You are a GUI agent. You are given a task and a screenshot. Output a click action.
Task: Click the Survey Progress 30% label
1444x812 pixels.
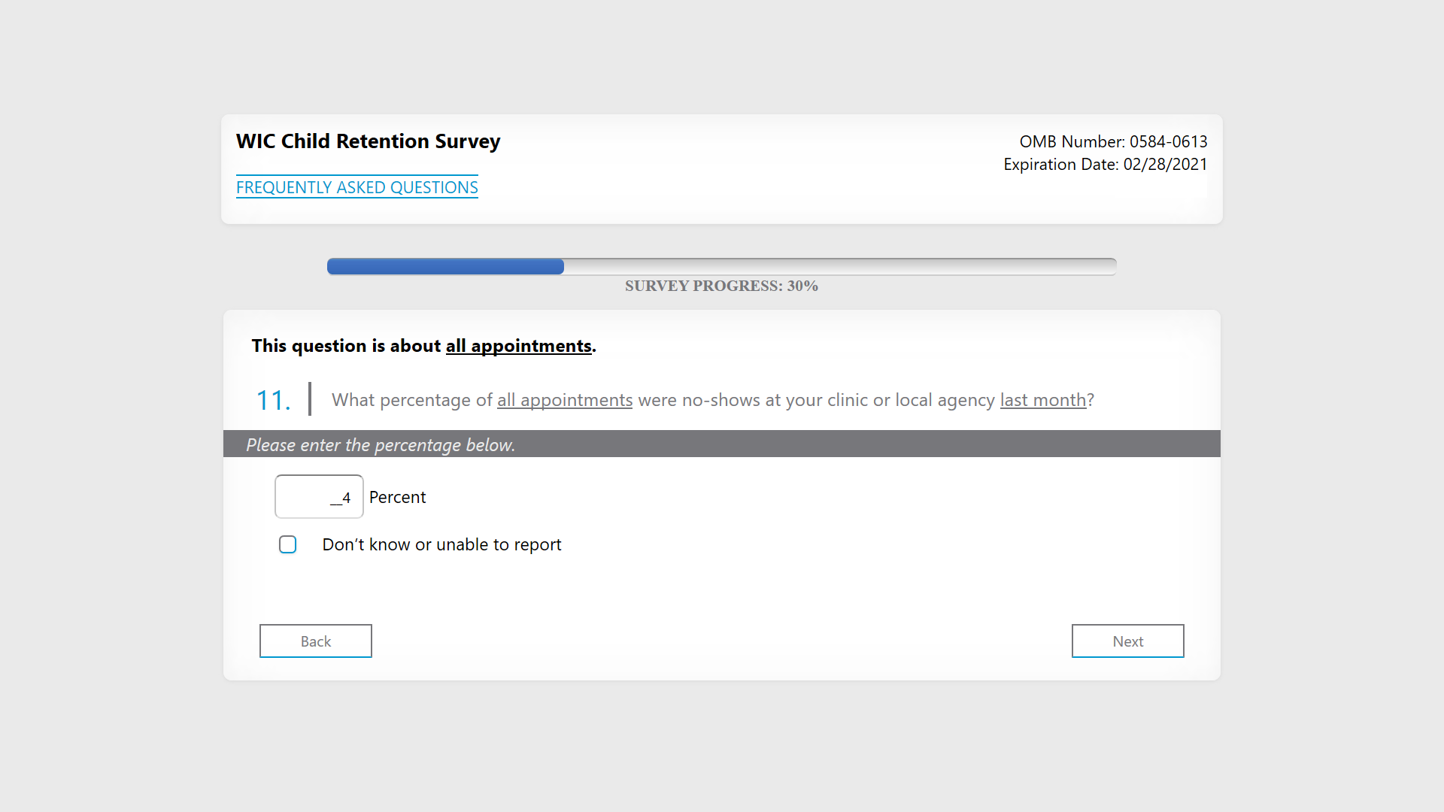[720, 286]
